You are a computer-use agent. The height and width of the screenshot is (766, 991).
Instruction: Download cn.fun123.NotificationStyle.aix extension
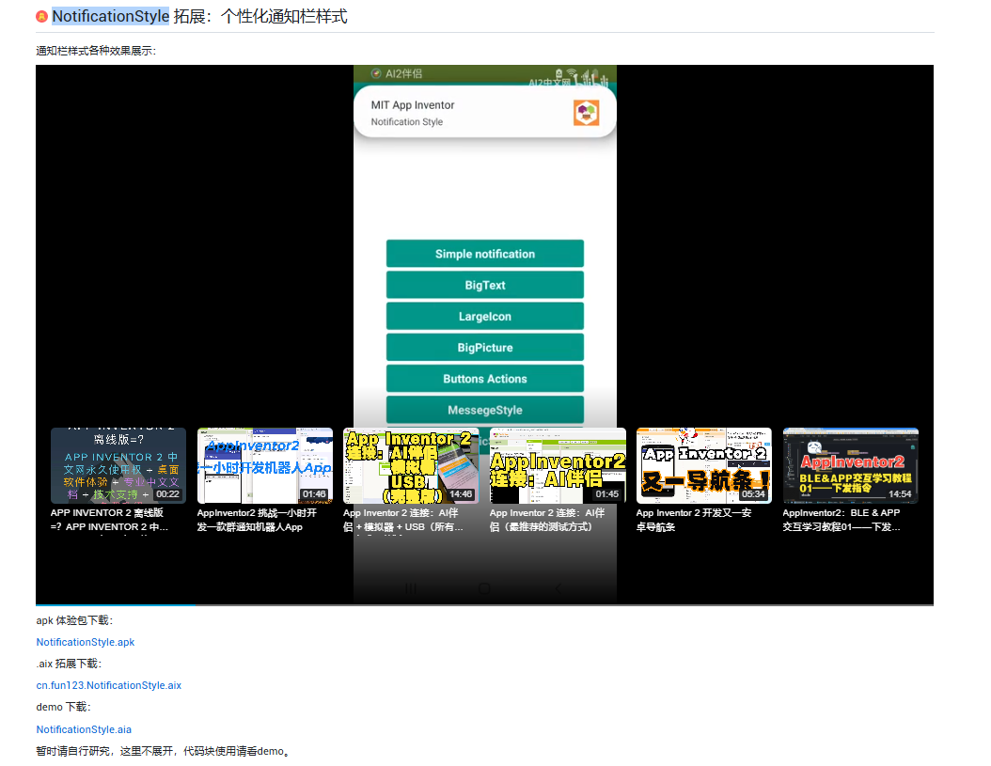[109, 686]
